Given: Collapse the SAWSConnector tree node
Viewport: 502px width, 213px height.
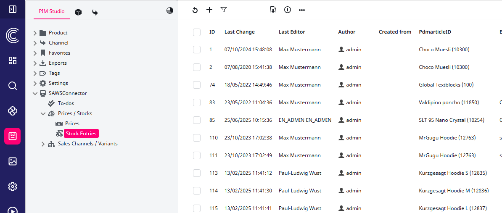Looking at the screenshot, I should pyautogui.click(x=35, y=93).
